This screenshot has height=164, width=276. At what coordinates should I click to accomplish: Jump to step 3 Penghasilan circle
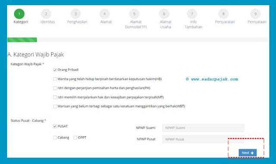click(75, 14)
